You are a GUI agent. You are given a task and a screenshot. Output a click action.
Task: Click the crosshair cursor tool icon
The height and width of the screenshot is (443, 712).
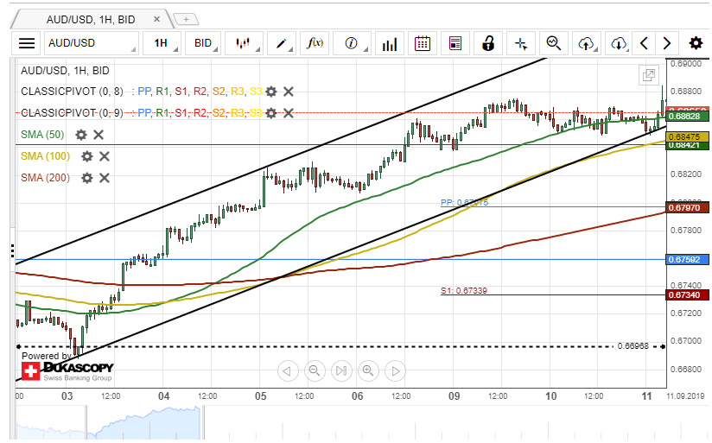[521, 43]
